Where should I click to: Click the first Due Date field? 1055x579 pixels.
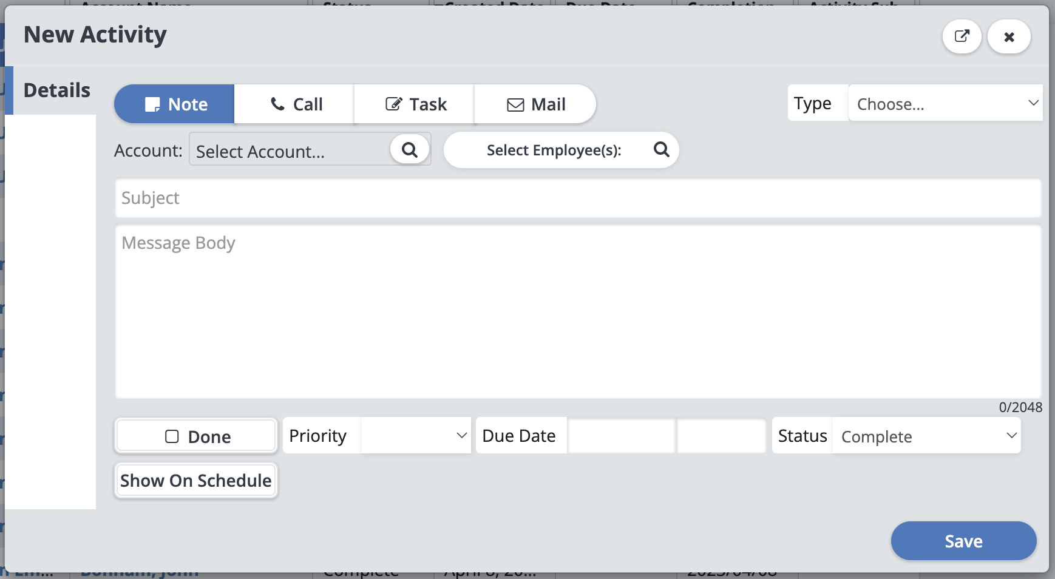[621, 436]
